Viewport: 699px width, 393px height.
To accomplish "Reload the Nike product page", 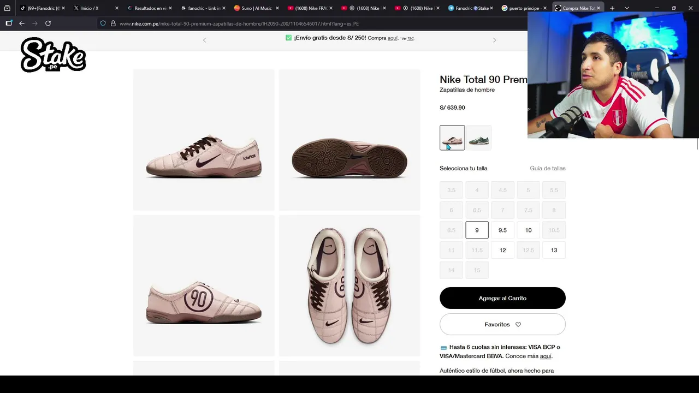I will (x=48, y=23).
